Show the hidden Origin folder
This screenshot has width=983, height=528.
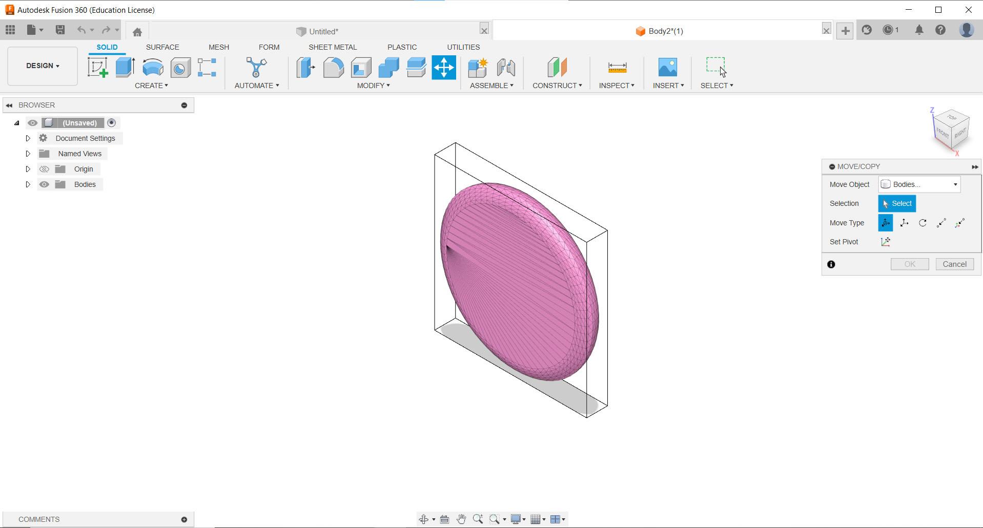coord(44,169)
